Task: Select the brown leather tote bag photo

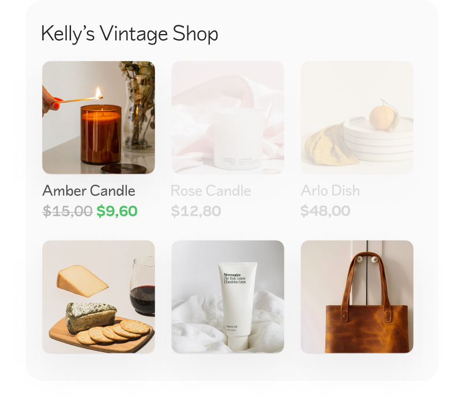Action: 357,297
